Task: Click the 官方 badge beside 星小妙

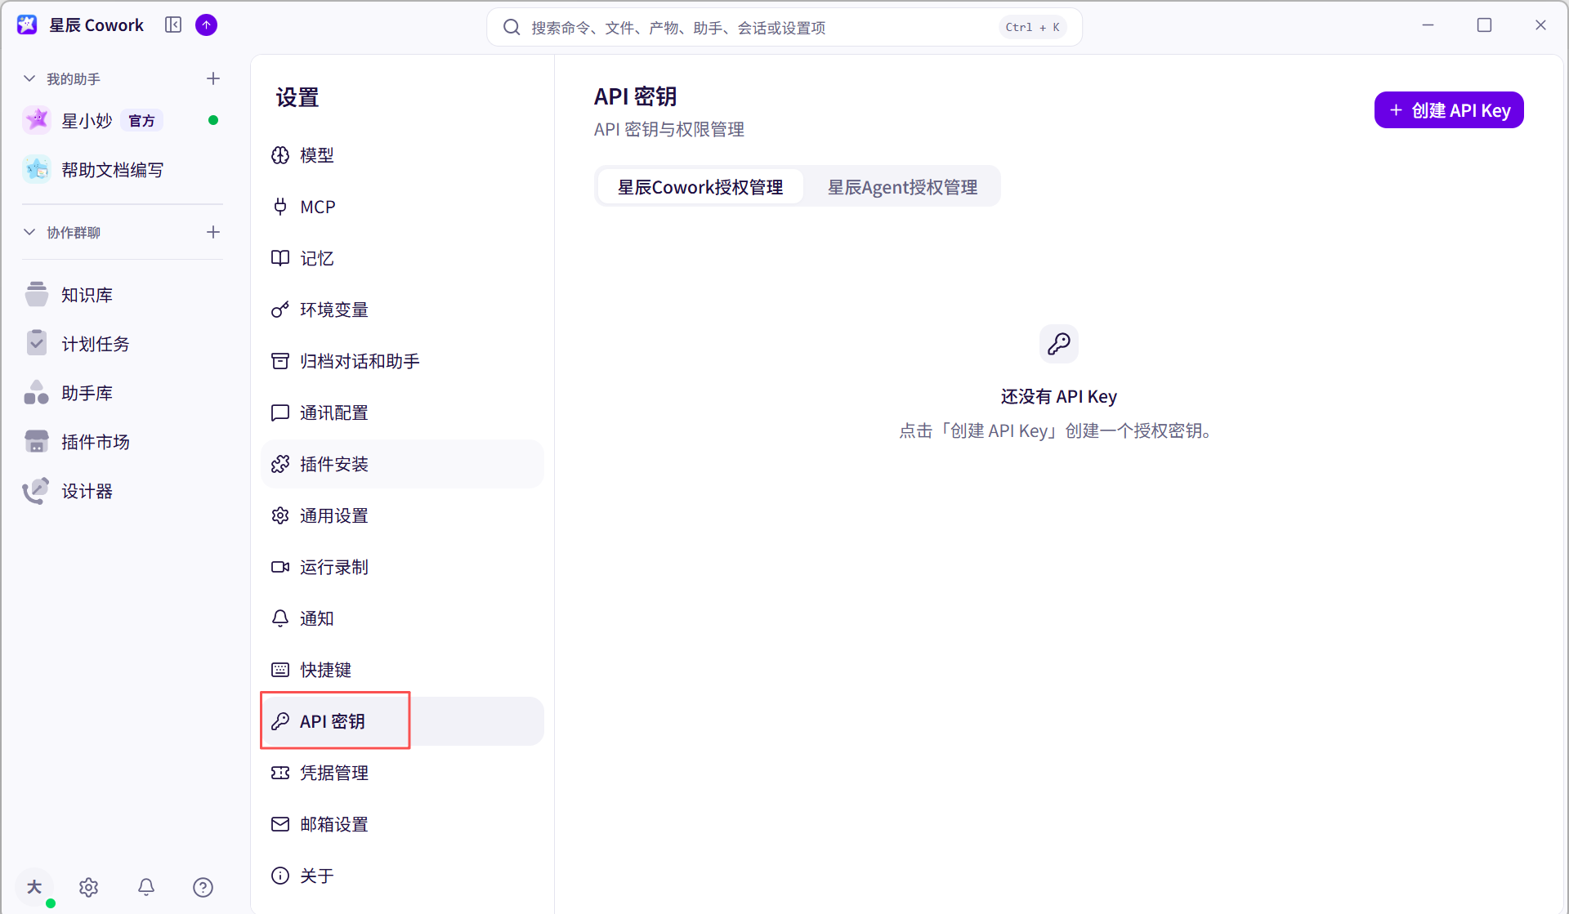Action: click(142, 121)
